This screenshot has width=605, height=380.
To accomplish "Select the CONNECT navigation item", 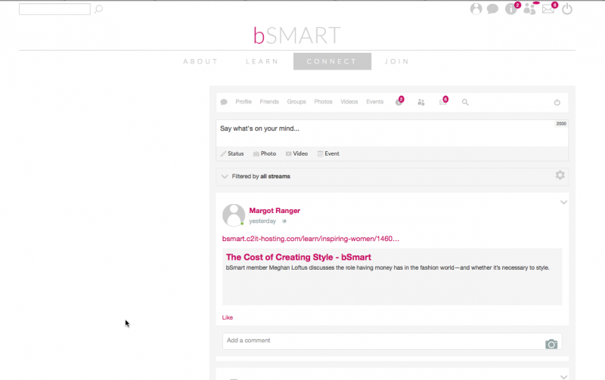I will [332, 61].
